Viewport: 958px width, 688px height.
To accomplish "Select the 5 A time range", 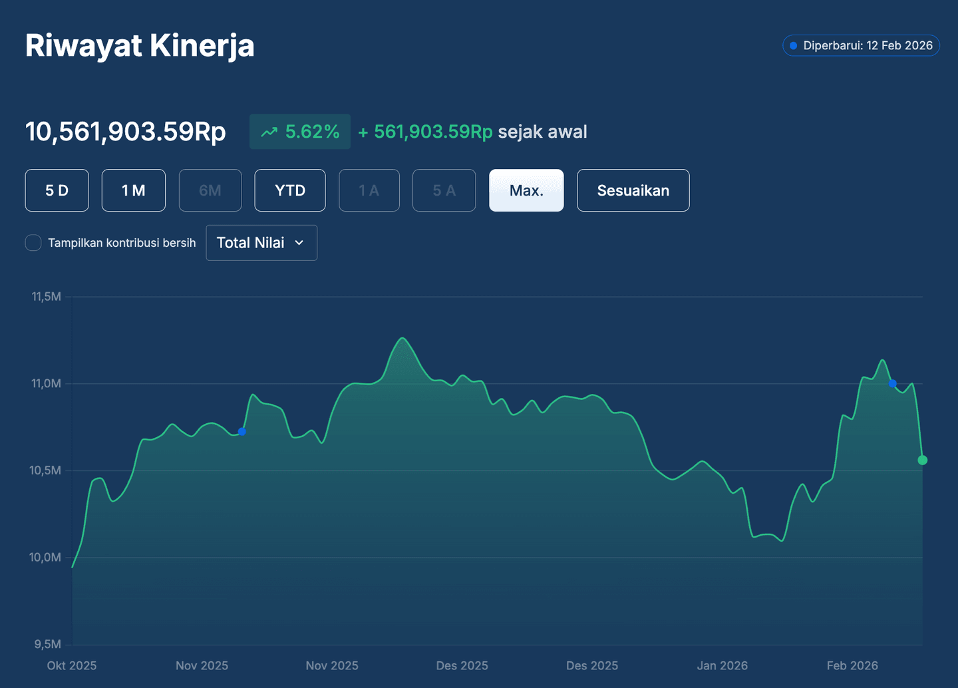I will 444,190.
